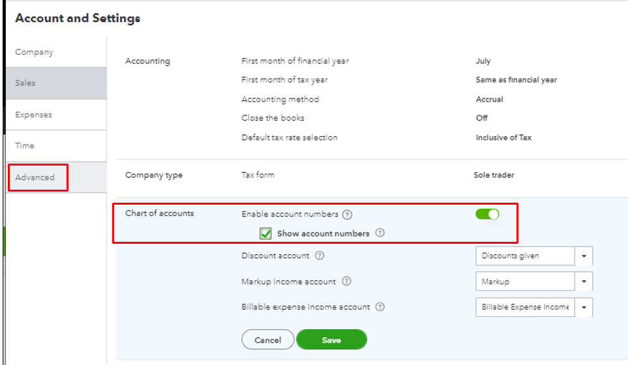
Task: Select the Expenses tab in sidebar
Action: tap(33, 115)
